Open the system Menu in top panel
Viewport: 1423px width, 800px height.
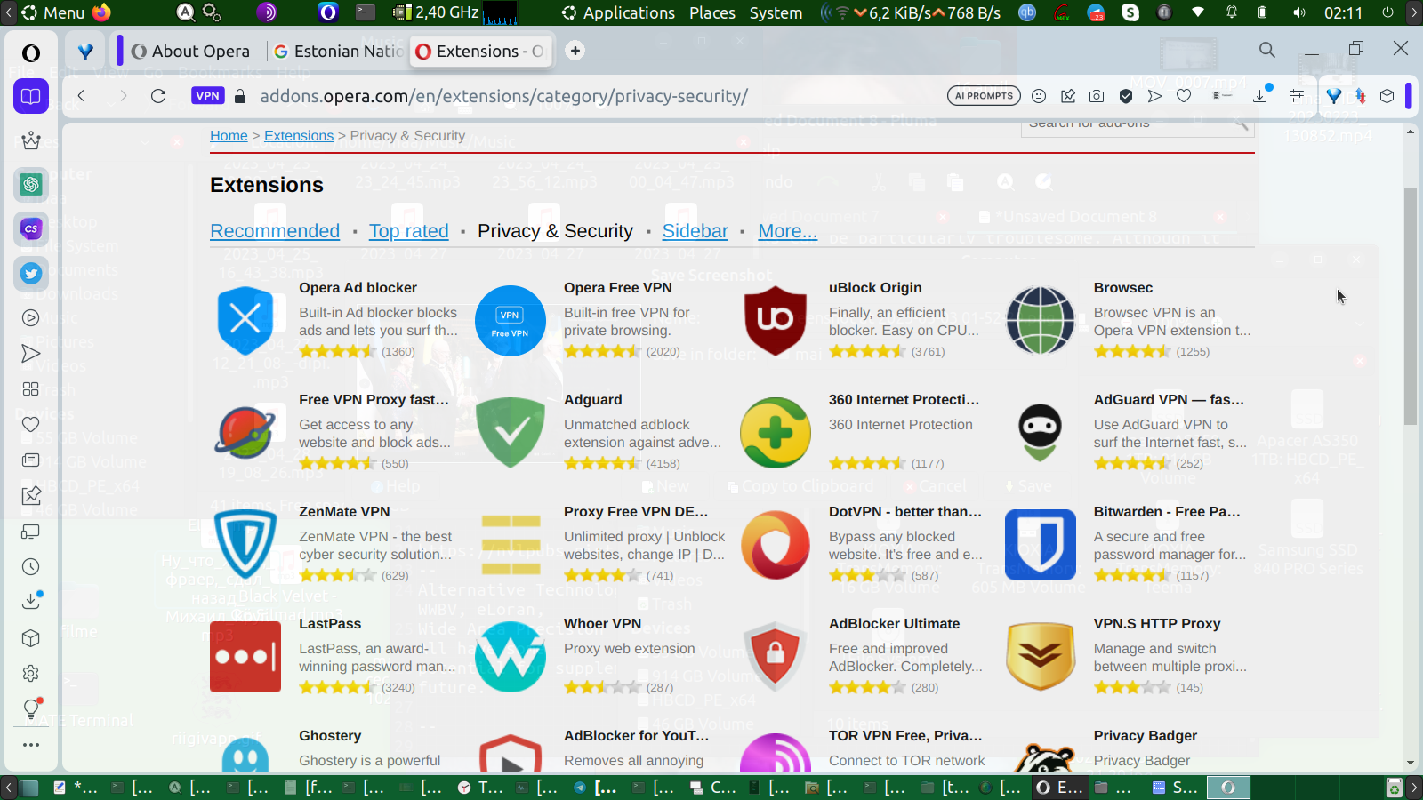click(x=52, y=12)
